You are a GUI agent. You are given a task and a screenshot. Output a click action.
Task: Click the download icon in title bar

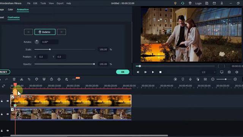pyautogui.click(x=222, y=3)
